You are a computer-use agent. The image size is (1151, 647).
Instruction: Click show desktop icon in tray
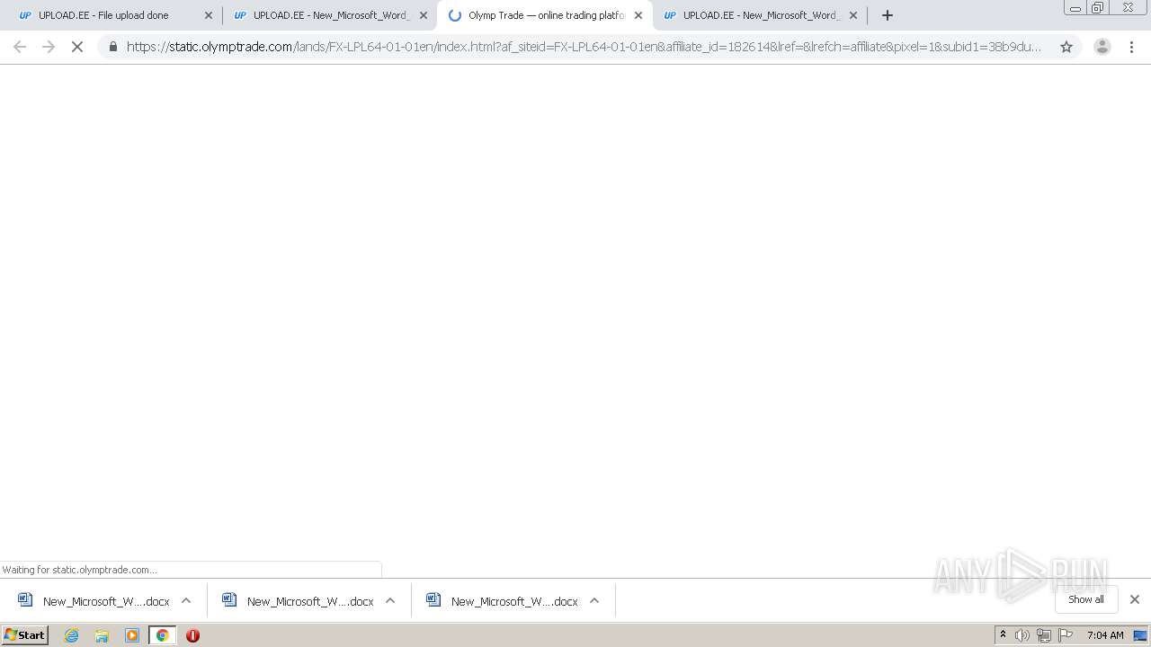pyautogui.click(x=1140, y=635)
